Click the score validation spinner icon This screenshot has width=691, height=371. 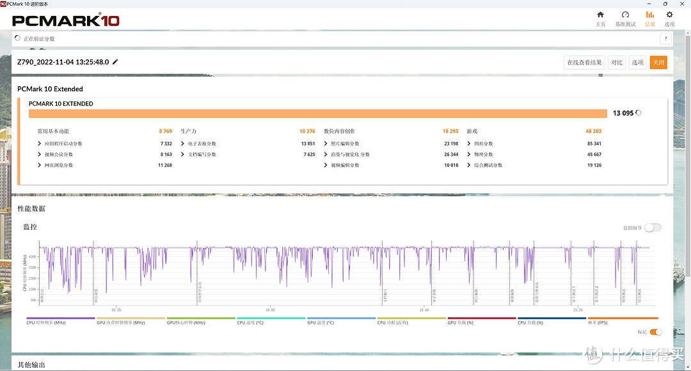(x=18, y=38)
